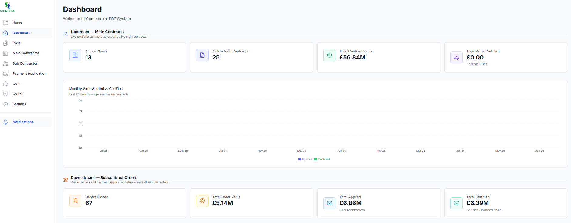Click the Active Clients value 13
The height and width of the screenshot is (223, 571).
[x=88, y=58]
